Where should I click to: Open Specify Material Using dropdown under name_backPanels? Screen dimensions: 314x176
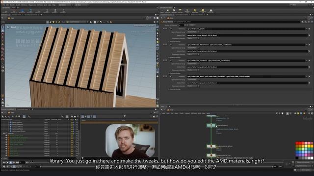(193, 48)
